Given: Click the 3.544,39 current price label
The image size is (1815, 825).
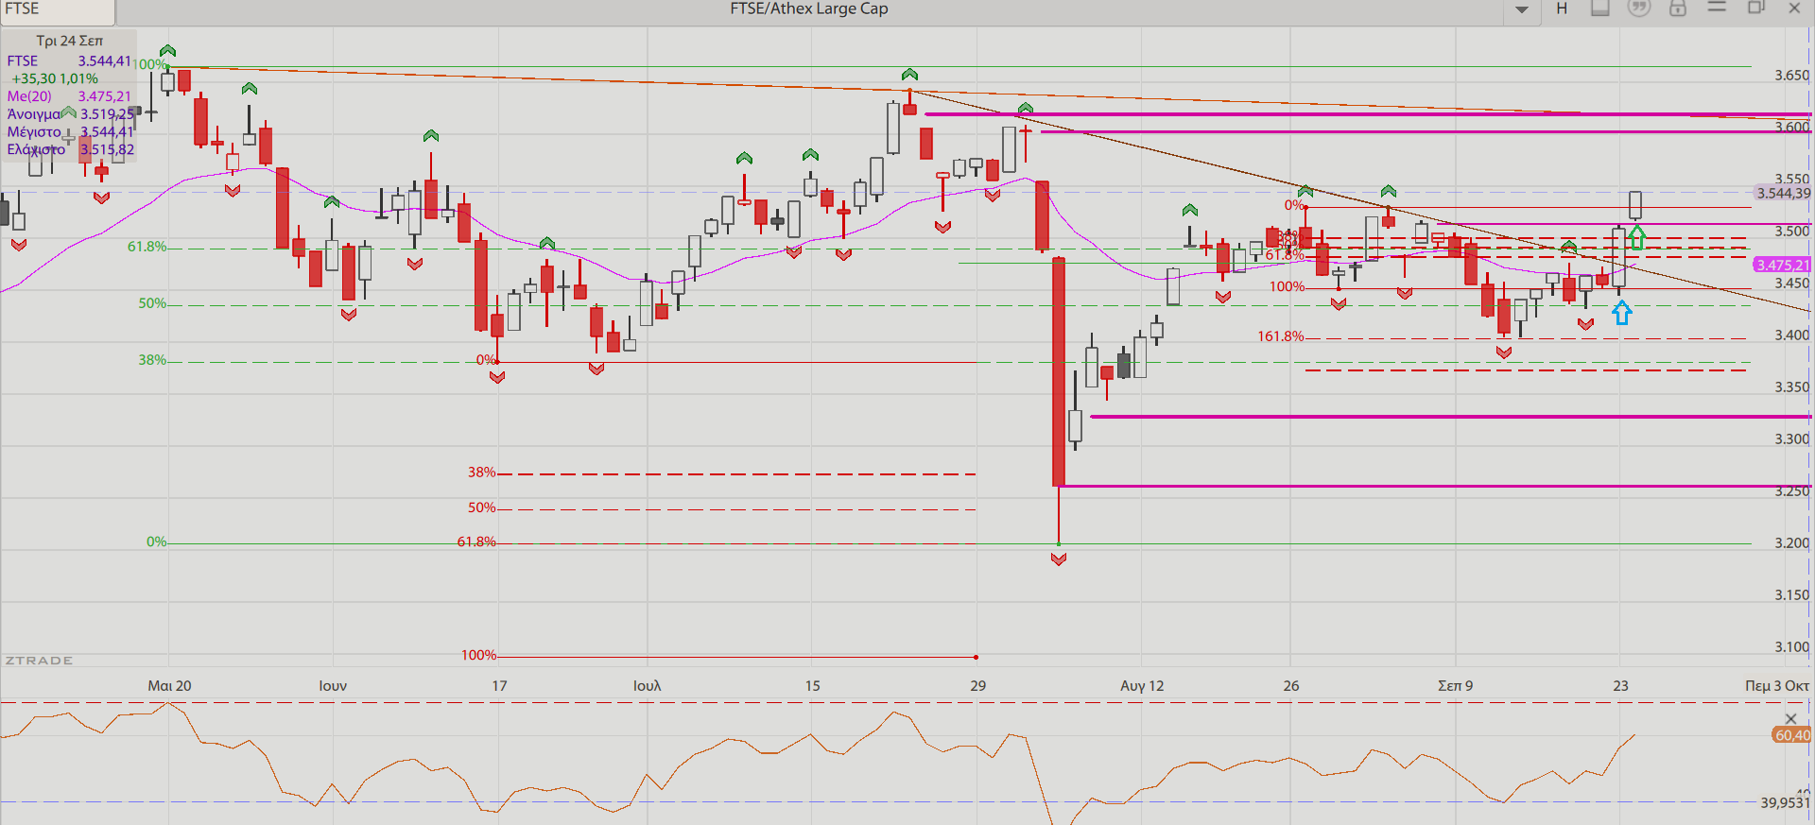Looking at the screenshot, I should point(1783,193).
